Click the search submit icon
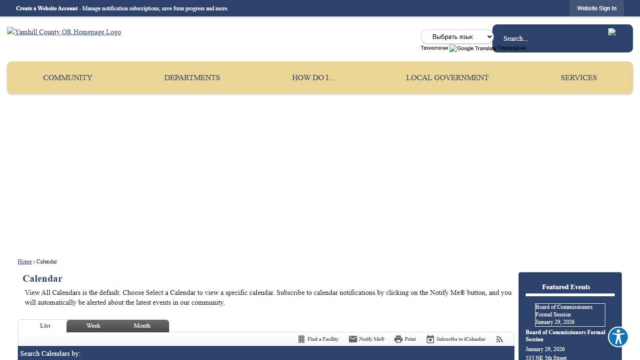640x360 pixels. click(612, 32)
